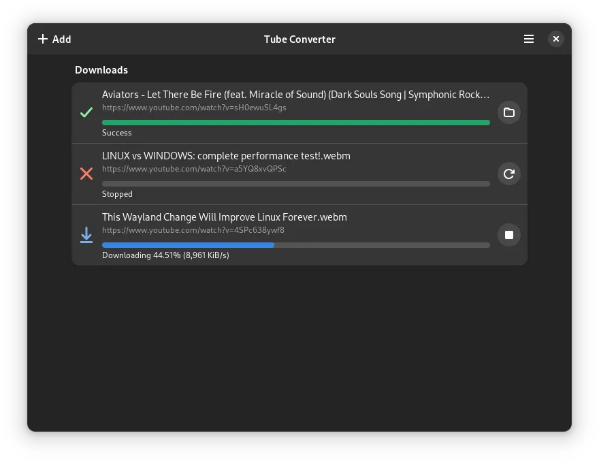Viewport: 599px width, 463px height.
Task: Open folder for the Aviators download
Action: click(x=509, y=112)
